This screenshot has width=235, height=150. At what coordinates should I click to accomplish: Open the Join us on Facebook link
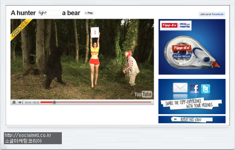212,14
